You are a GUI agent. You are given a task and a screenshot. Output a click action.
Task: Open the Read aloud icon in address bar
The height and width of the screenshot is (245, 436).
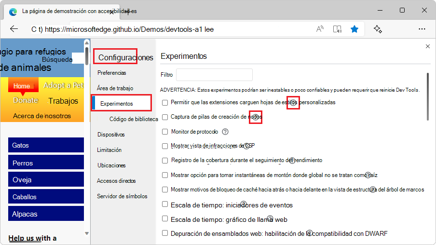pos(320,29)
